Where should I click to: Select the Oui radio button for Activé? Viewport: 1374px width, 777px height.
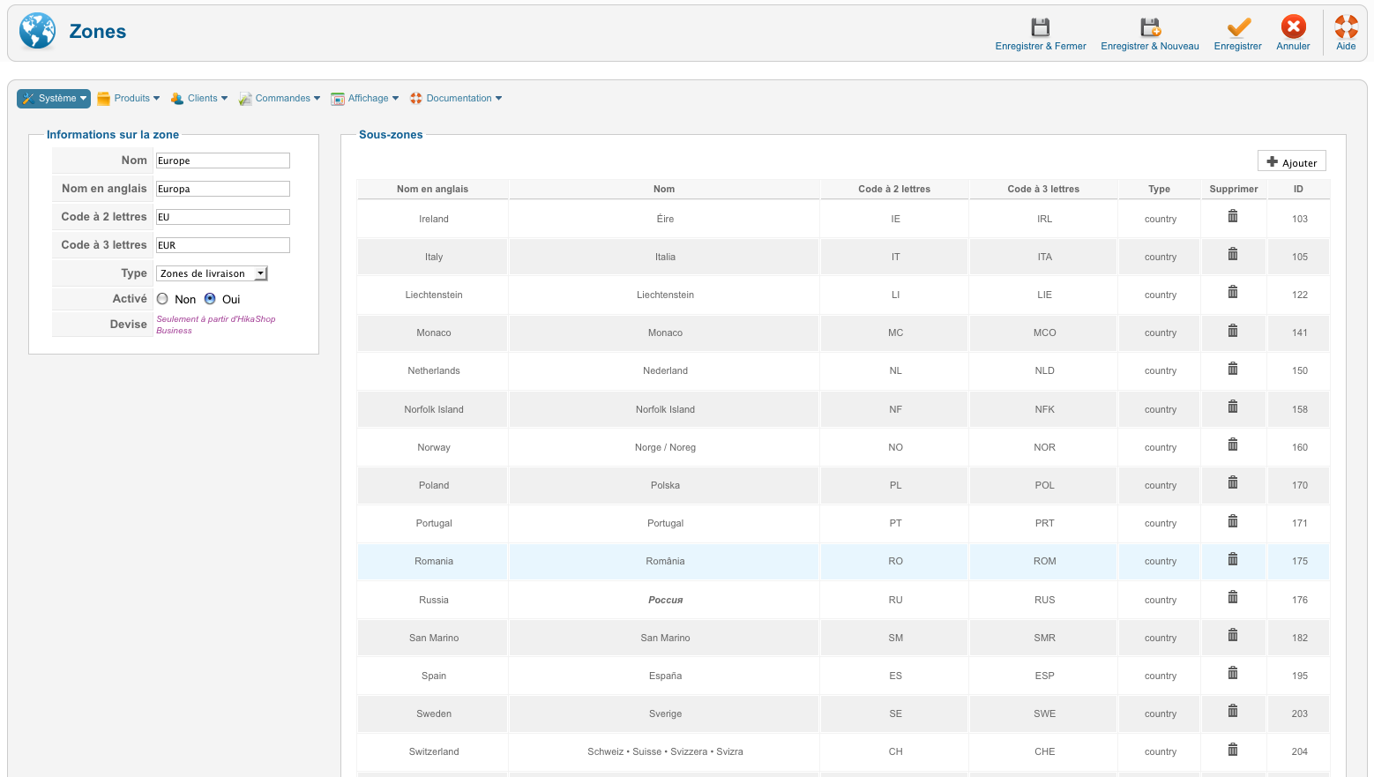(x=210, y=299)
